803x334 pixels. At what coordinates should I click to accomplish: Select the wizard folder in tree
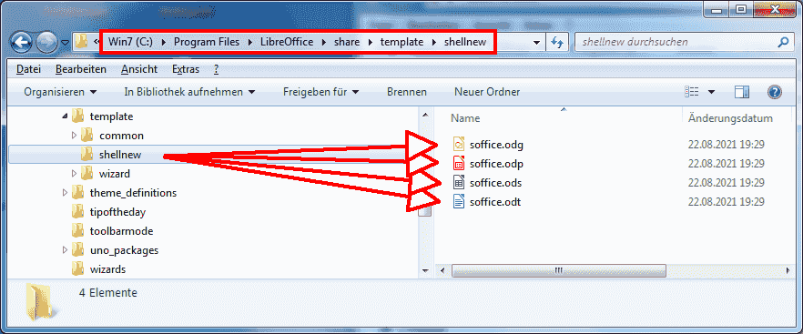[x=114, y=174]
